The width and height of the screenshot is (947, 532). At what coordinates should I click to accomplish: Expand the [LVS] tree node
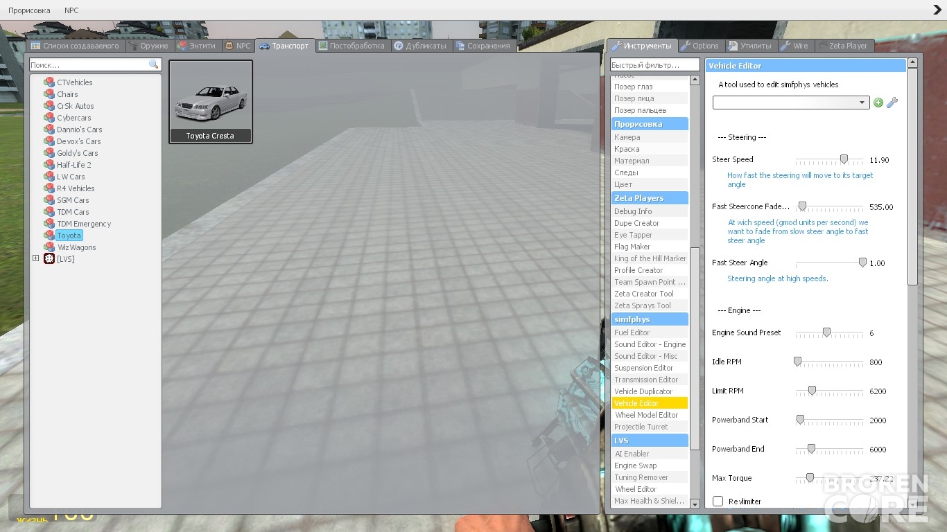[x=36, y=259]
